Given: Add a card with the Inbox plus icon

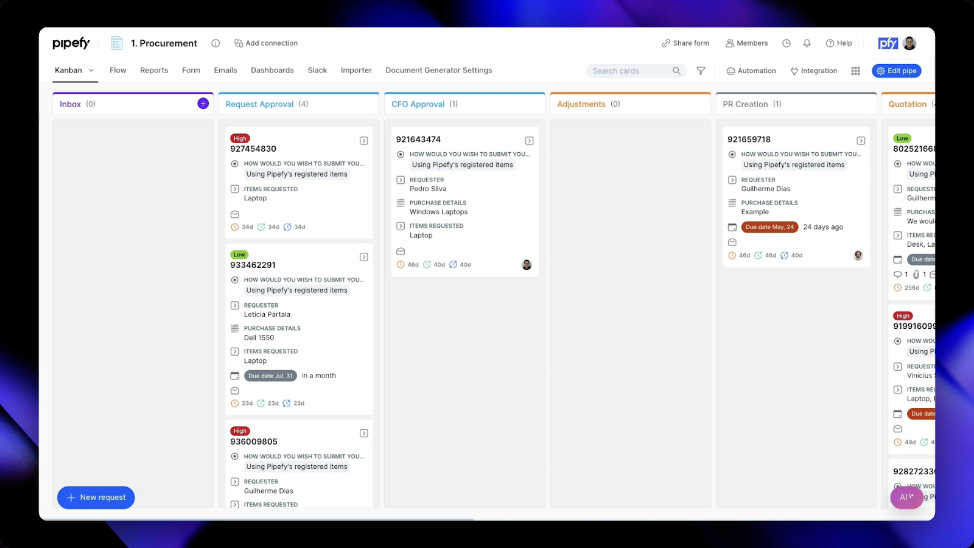Looking at the screenshot, I should point(203,104).
